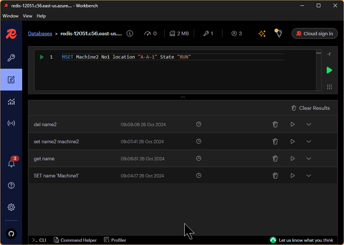Click the Cloud sign in button
344x245 pixels.
point(315,33)
